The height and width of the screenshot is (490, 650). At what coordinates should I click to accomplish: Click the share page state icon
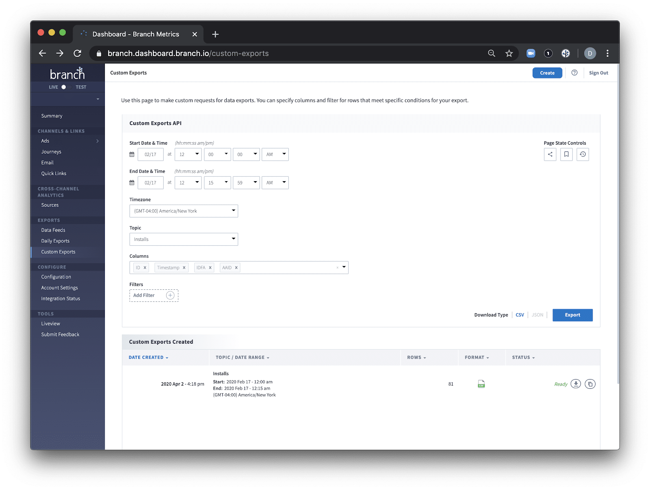[x=550, y=154]
